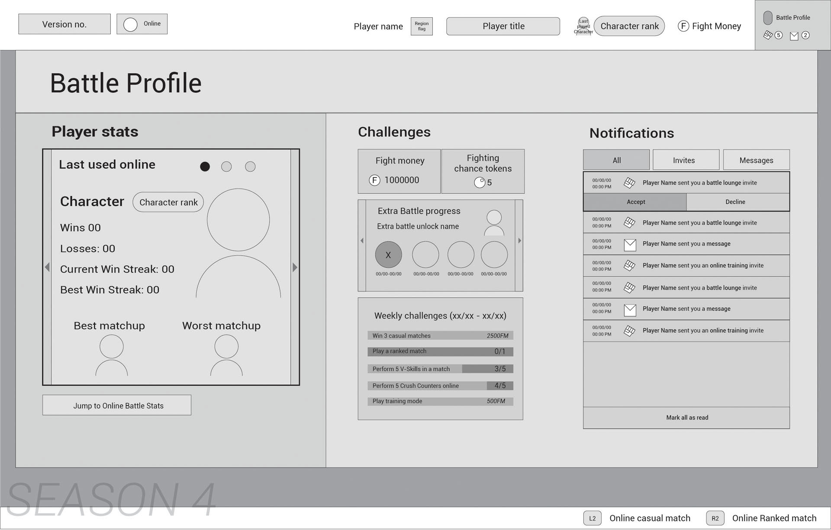Select the second page dot in Player stats
The height and width of the screenshot is (530, 831).
point(226,167)
